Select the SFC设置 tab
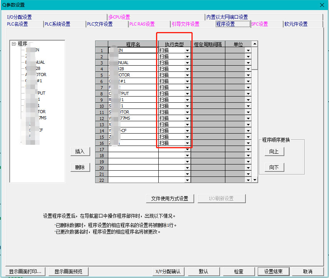 pyautogui.click(x=259, y=24)
